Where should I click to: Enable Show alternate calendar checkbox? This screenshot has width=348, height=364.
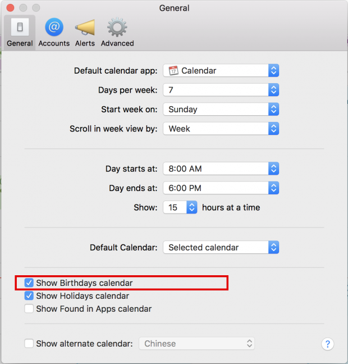pyautogui.click(x=29, y=344)
